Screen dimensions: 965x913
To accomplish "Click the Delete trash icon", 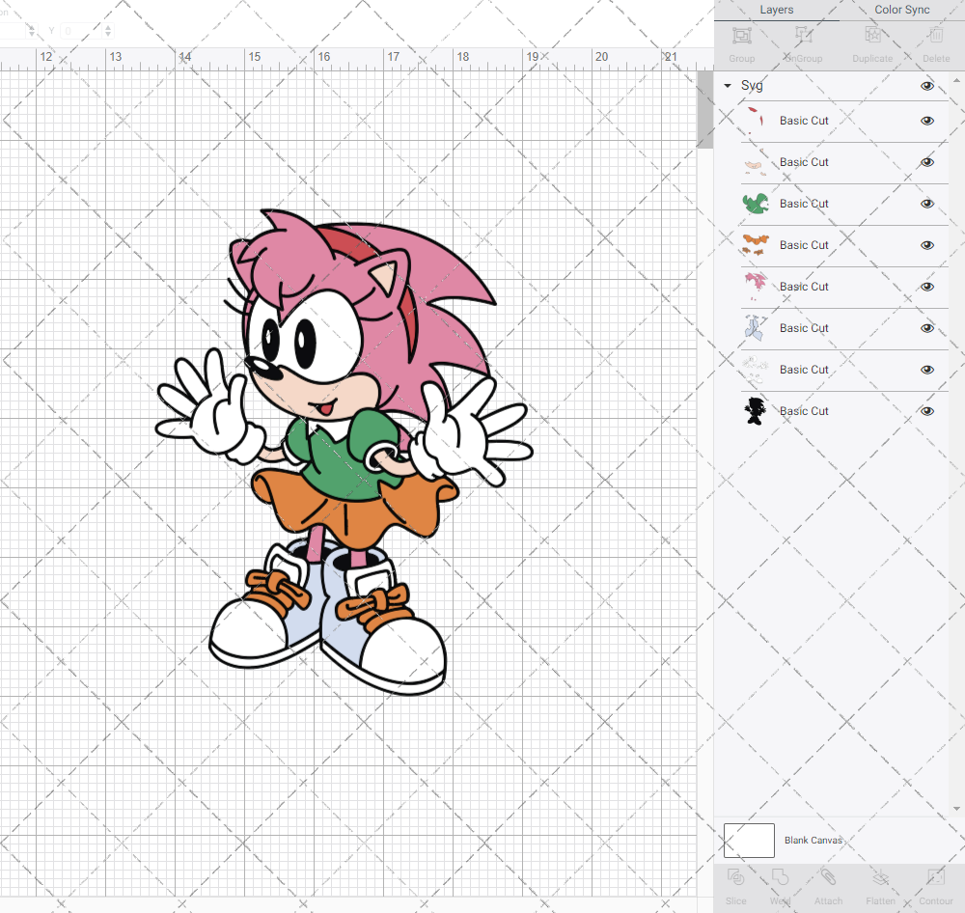I will tap(936, 36).
